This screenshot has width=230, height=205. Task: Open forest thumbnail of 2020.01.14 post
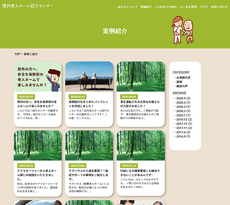(x=141, y=146)
